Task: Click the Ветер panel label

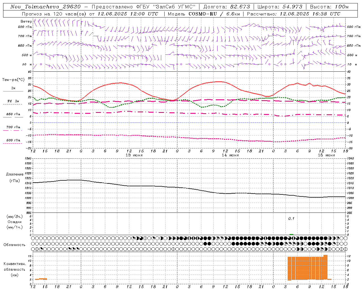Action: pyautogui.click(x=26, y=21)
